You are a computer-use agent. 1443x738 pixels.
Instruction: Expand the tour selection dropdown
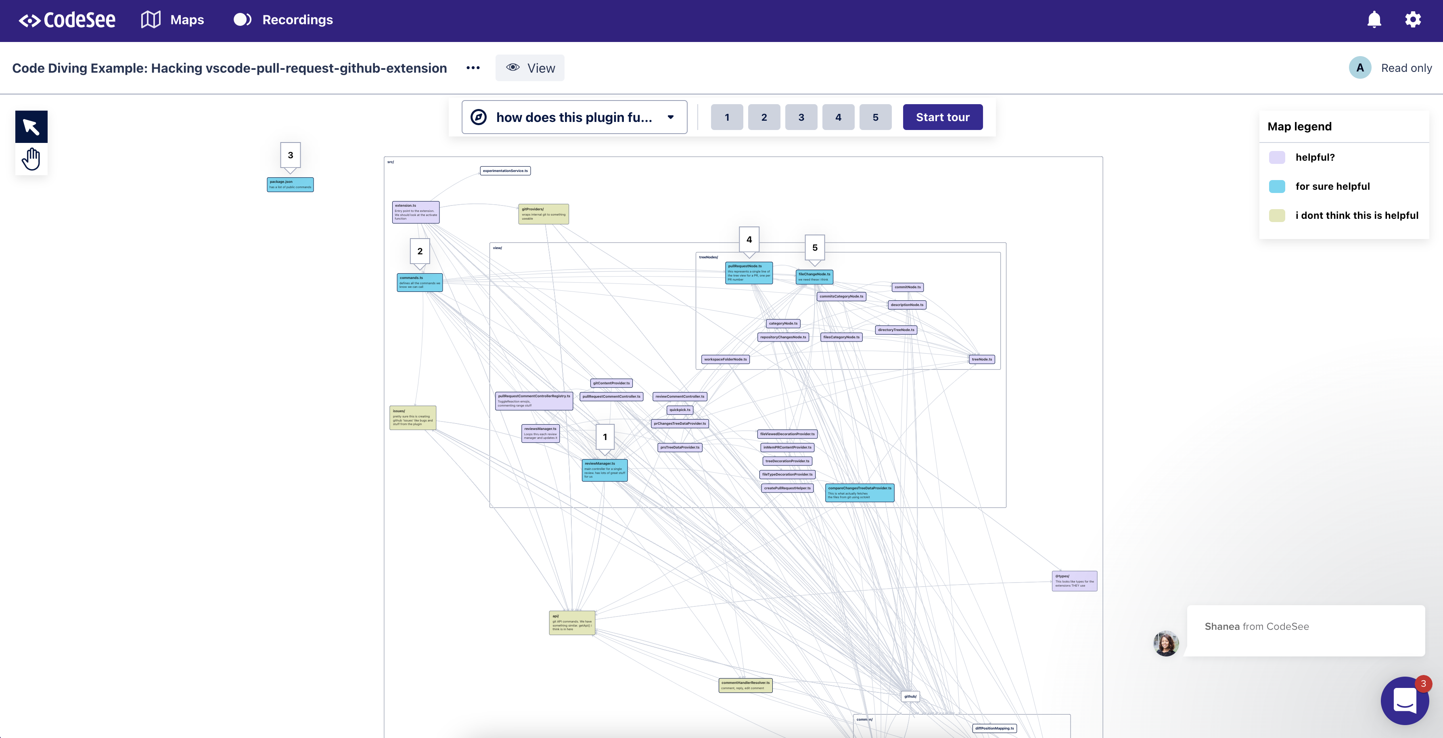574,117
